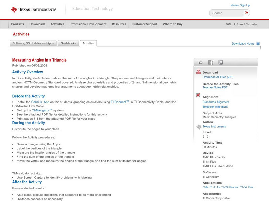The image size is (269, 201).
Task: Click the Texas Instruments logo
Action: [34, 10]
